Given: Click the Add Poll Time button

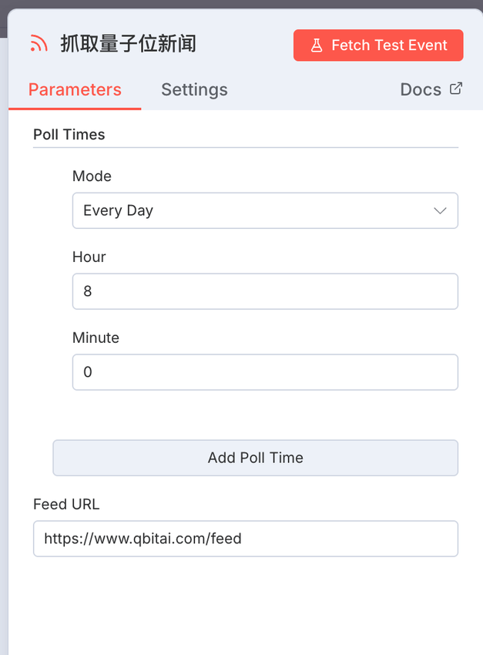Looking at the screenshot, I should pos(255,458).
